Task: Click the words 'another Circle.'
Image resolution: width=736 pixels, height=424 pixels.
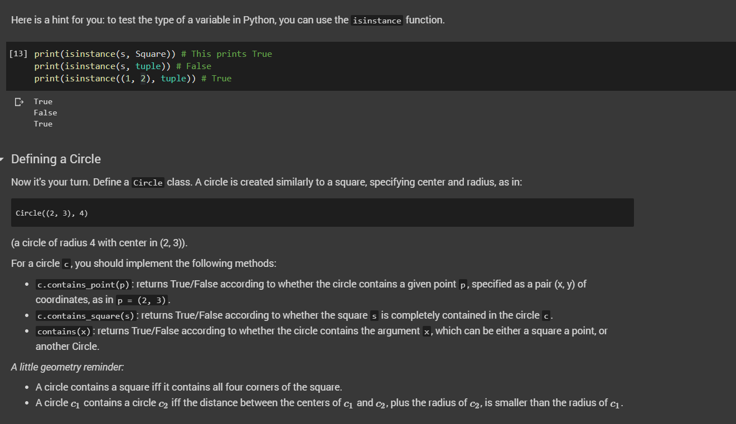Action: pos(67,346)
